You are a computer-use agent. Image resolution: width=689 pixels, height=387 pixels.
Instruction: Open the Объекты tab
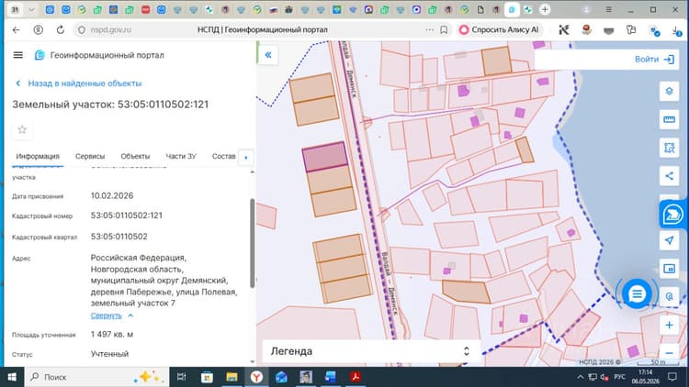point(135,156)
